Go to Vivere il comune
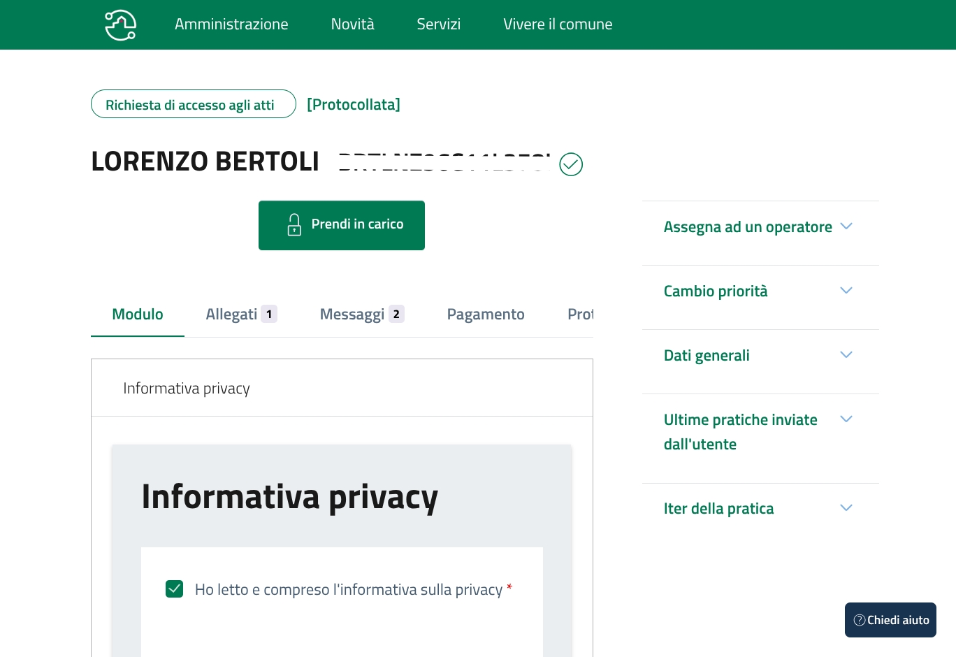The width and height of the screenshot is (956, 657). 558,24
